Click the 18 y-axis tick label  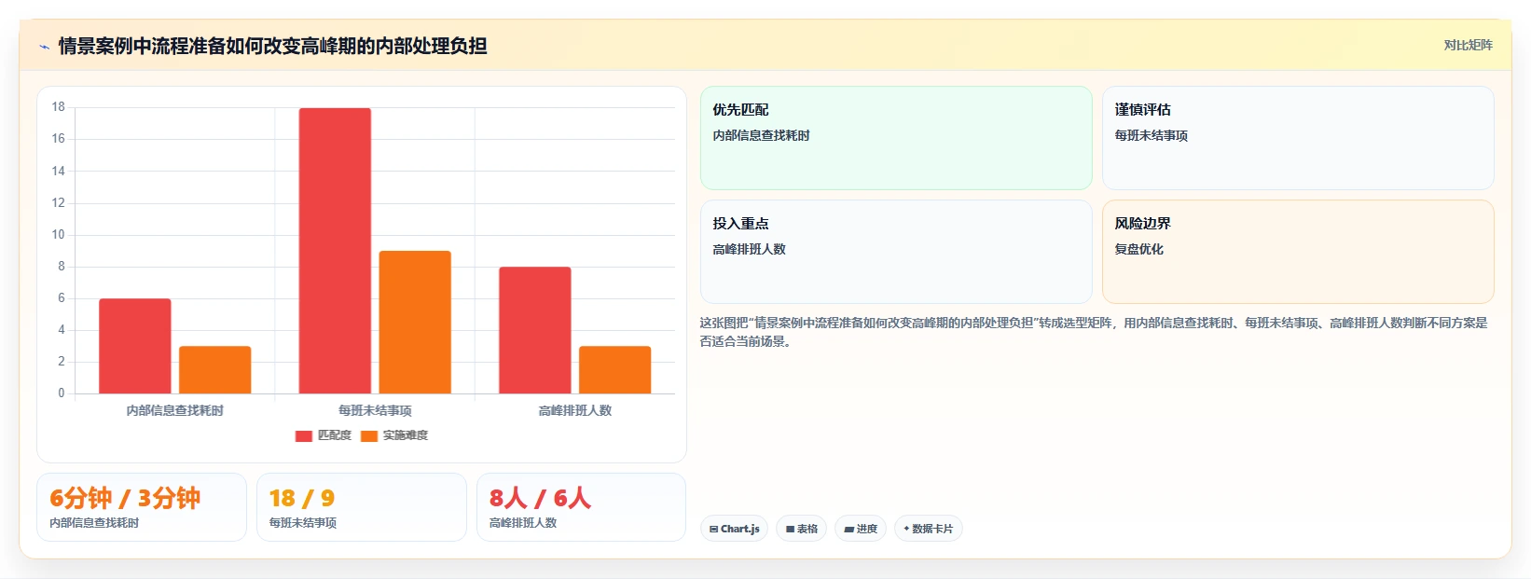pyautogui.click(x=58, y=107)
